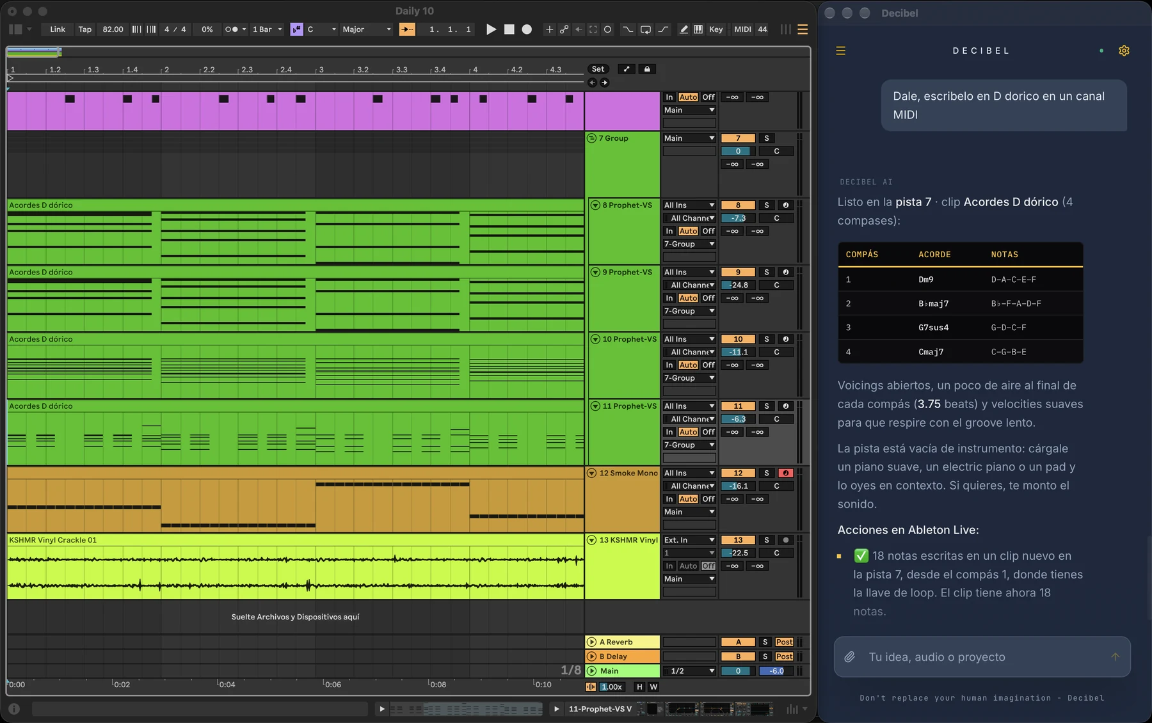This screenshot has height=723, width=1152.
Task: Open the Main cue output 1/2 dropdown
Action: 689,671
